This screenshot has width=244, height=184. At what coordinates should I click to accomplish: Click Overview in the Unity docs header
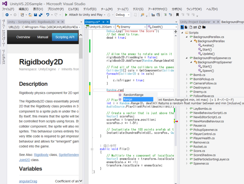(x=23, y=37)
